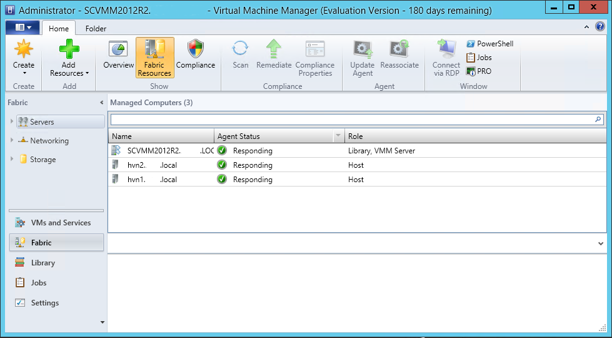Image resolution: width=612 pixels, height=338 pixels.
Task: Click the Managed Computers (3) heading
Action: click(x=151, y=103)
